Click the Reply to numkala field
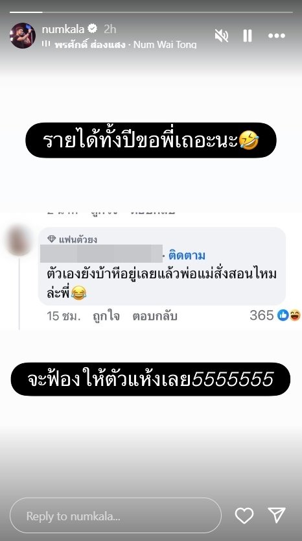Screen dimensions: 302x541 tap(115, 516)
